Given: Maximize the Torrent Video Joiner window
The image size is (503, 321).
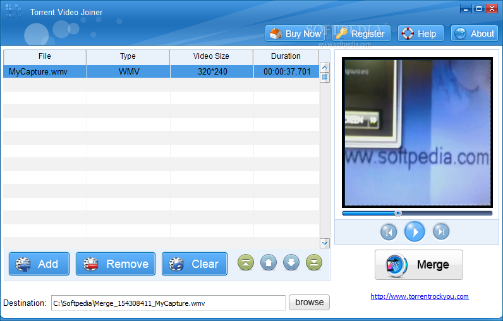Looking at the screenshot, I should 478,9.
